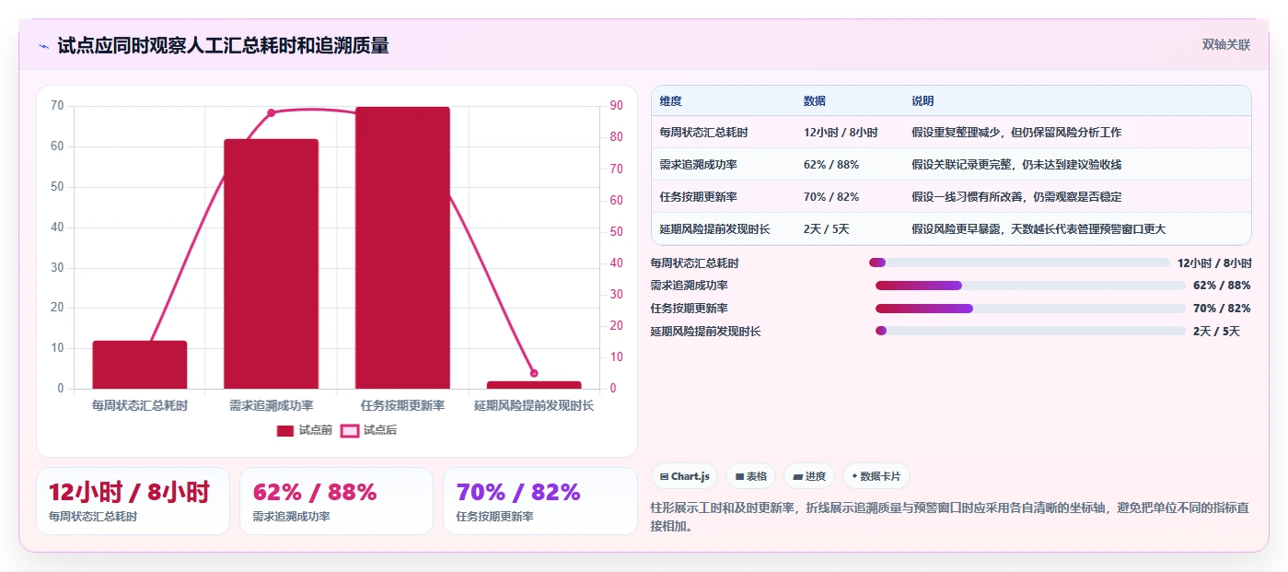This screenshot has height=572, width=1288.
Task: Click right axis value 90
Action: pyautogui.click(x=616, y=106)
